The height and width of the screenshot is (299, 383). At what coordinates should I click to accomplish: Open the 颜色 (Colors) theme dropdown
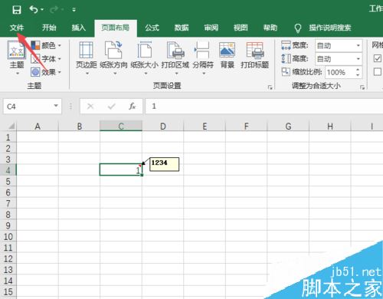46,45
